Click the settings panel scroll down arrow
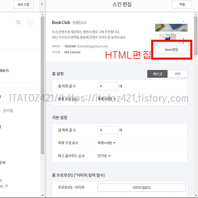 click(196, 195)
